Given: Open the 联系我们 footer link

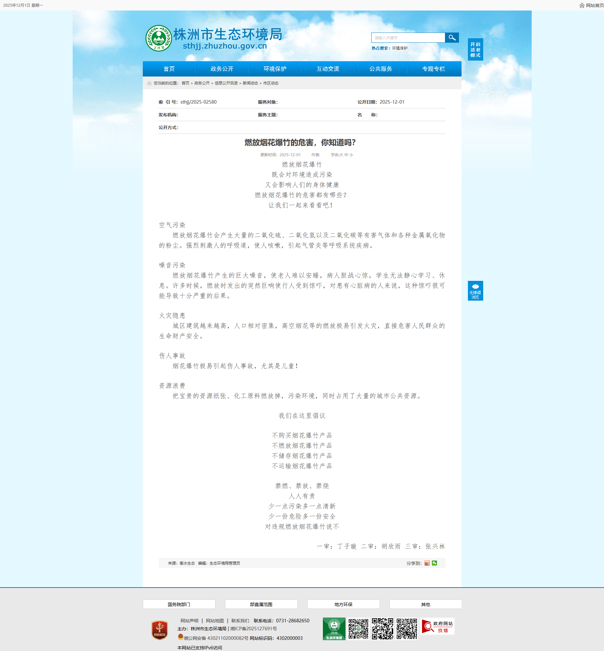Looking at the screenshot, I should pyautogui.click(x=240, y=621).
